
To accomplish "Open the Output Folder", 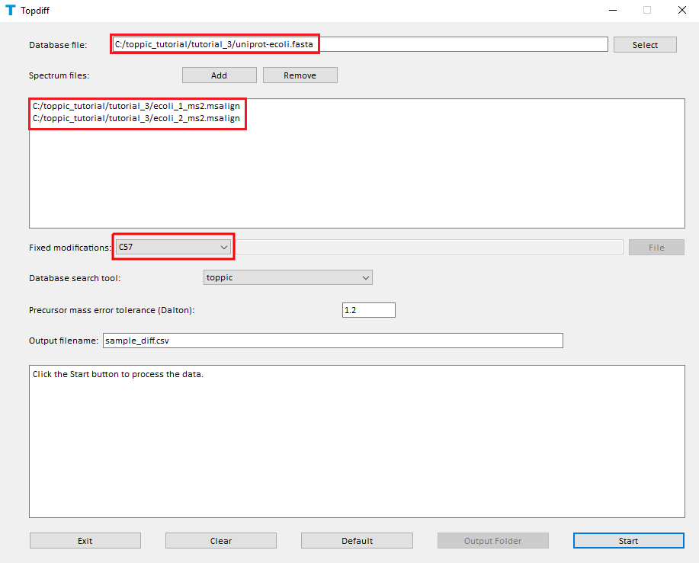I will [x=492, y=541].
